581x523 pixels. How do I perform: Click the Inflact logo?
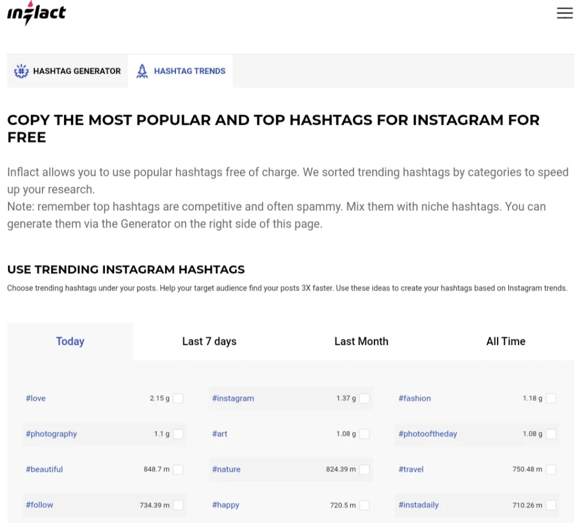pos(36,14)
